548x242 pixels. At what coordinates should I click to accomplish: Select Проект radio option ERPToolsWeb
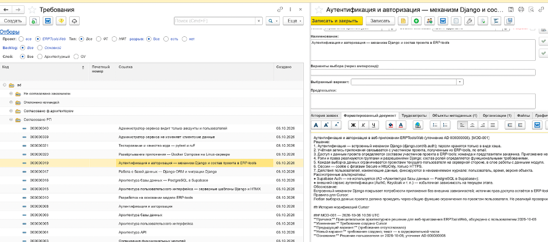pyautogui.click(x=37, y=39)
